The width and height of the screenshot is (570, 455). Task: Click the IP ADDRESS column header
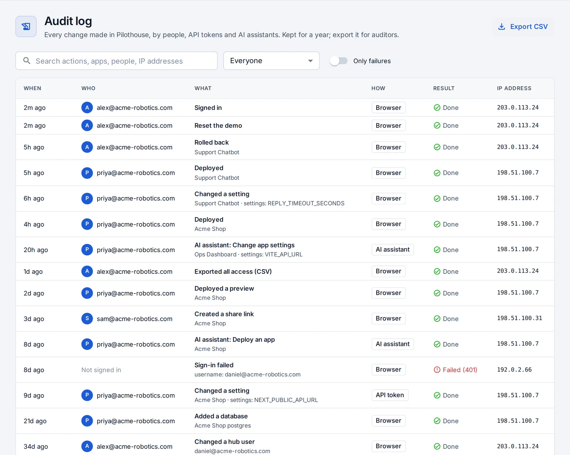pyautogui.click(x=514, y=88)
